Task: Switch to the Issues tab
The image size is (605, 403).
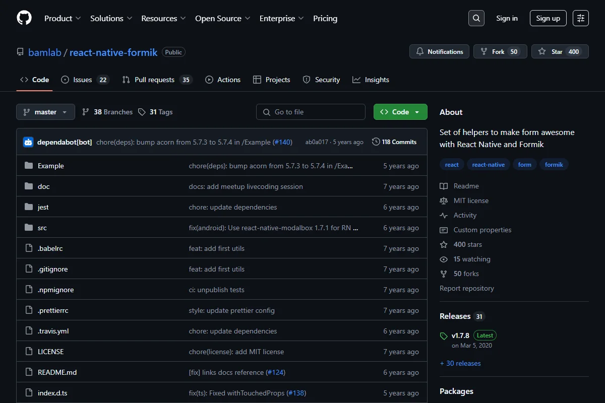Action: tap(85, 80)
